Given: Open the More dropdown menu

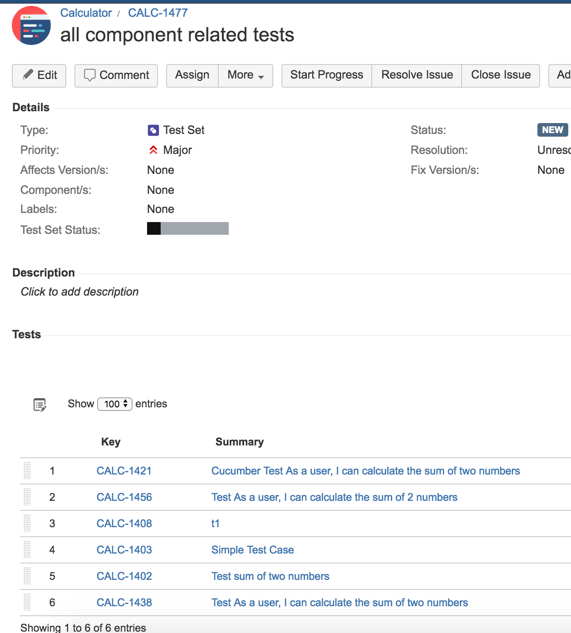Looking at the screenshot, I should tap(246, 75).
